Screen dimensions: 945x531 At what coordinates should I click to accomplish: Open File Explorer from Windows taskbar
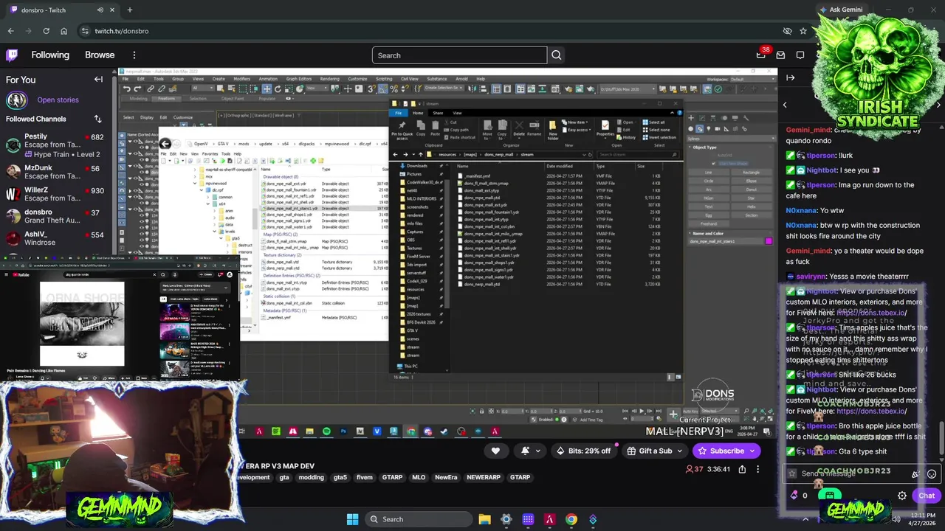click(x=484, y=519)
